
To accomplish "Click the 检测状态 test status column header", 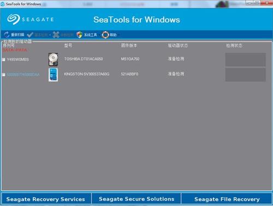I will click(x=234, y=45).
